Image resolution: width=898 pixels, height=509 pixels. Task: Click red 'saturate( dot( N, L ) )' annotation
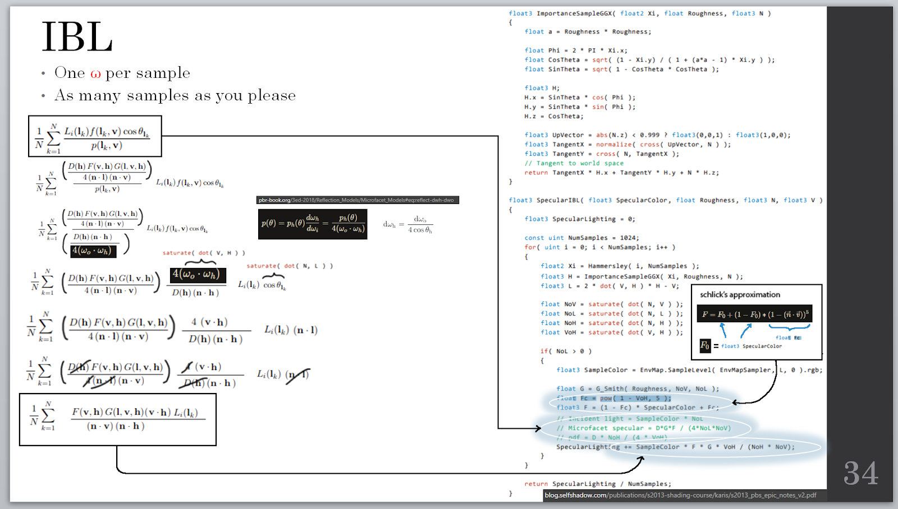click(290, 266)
